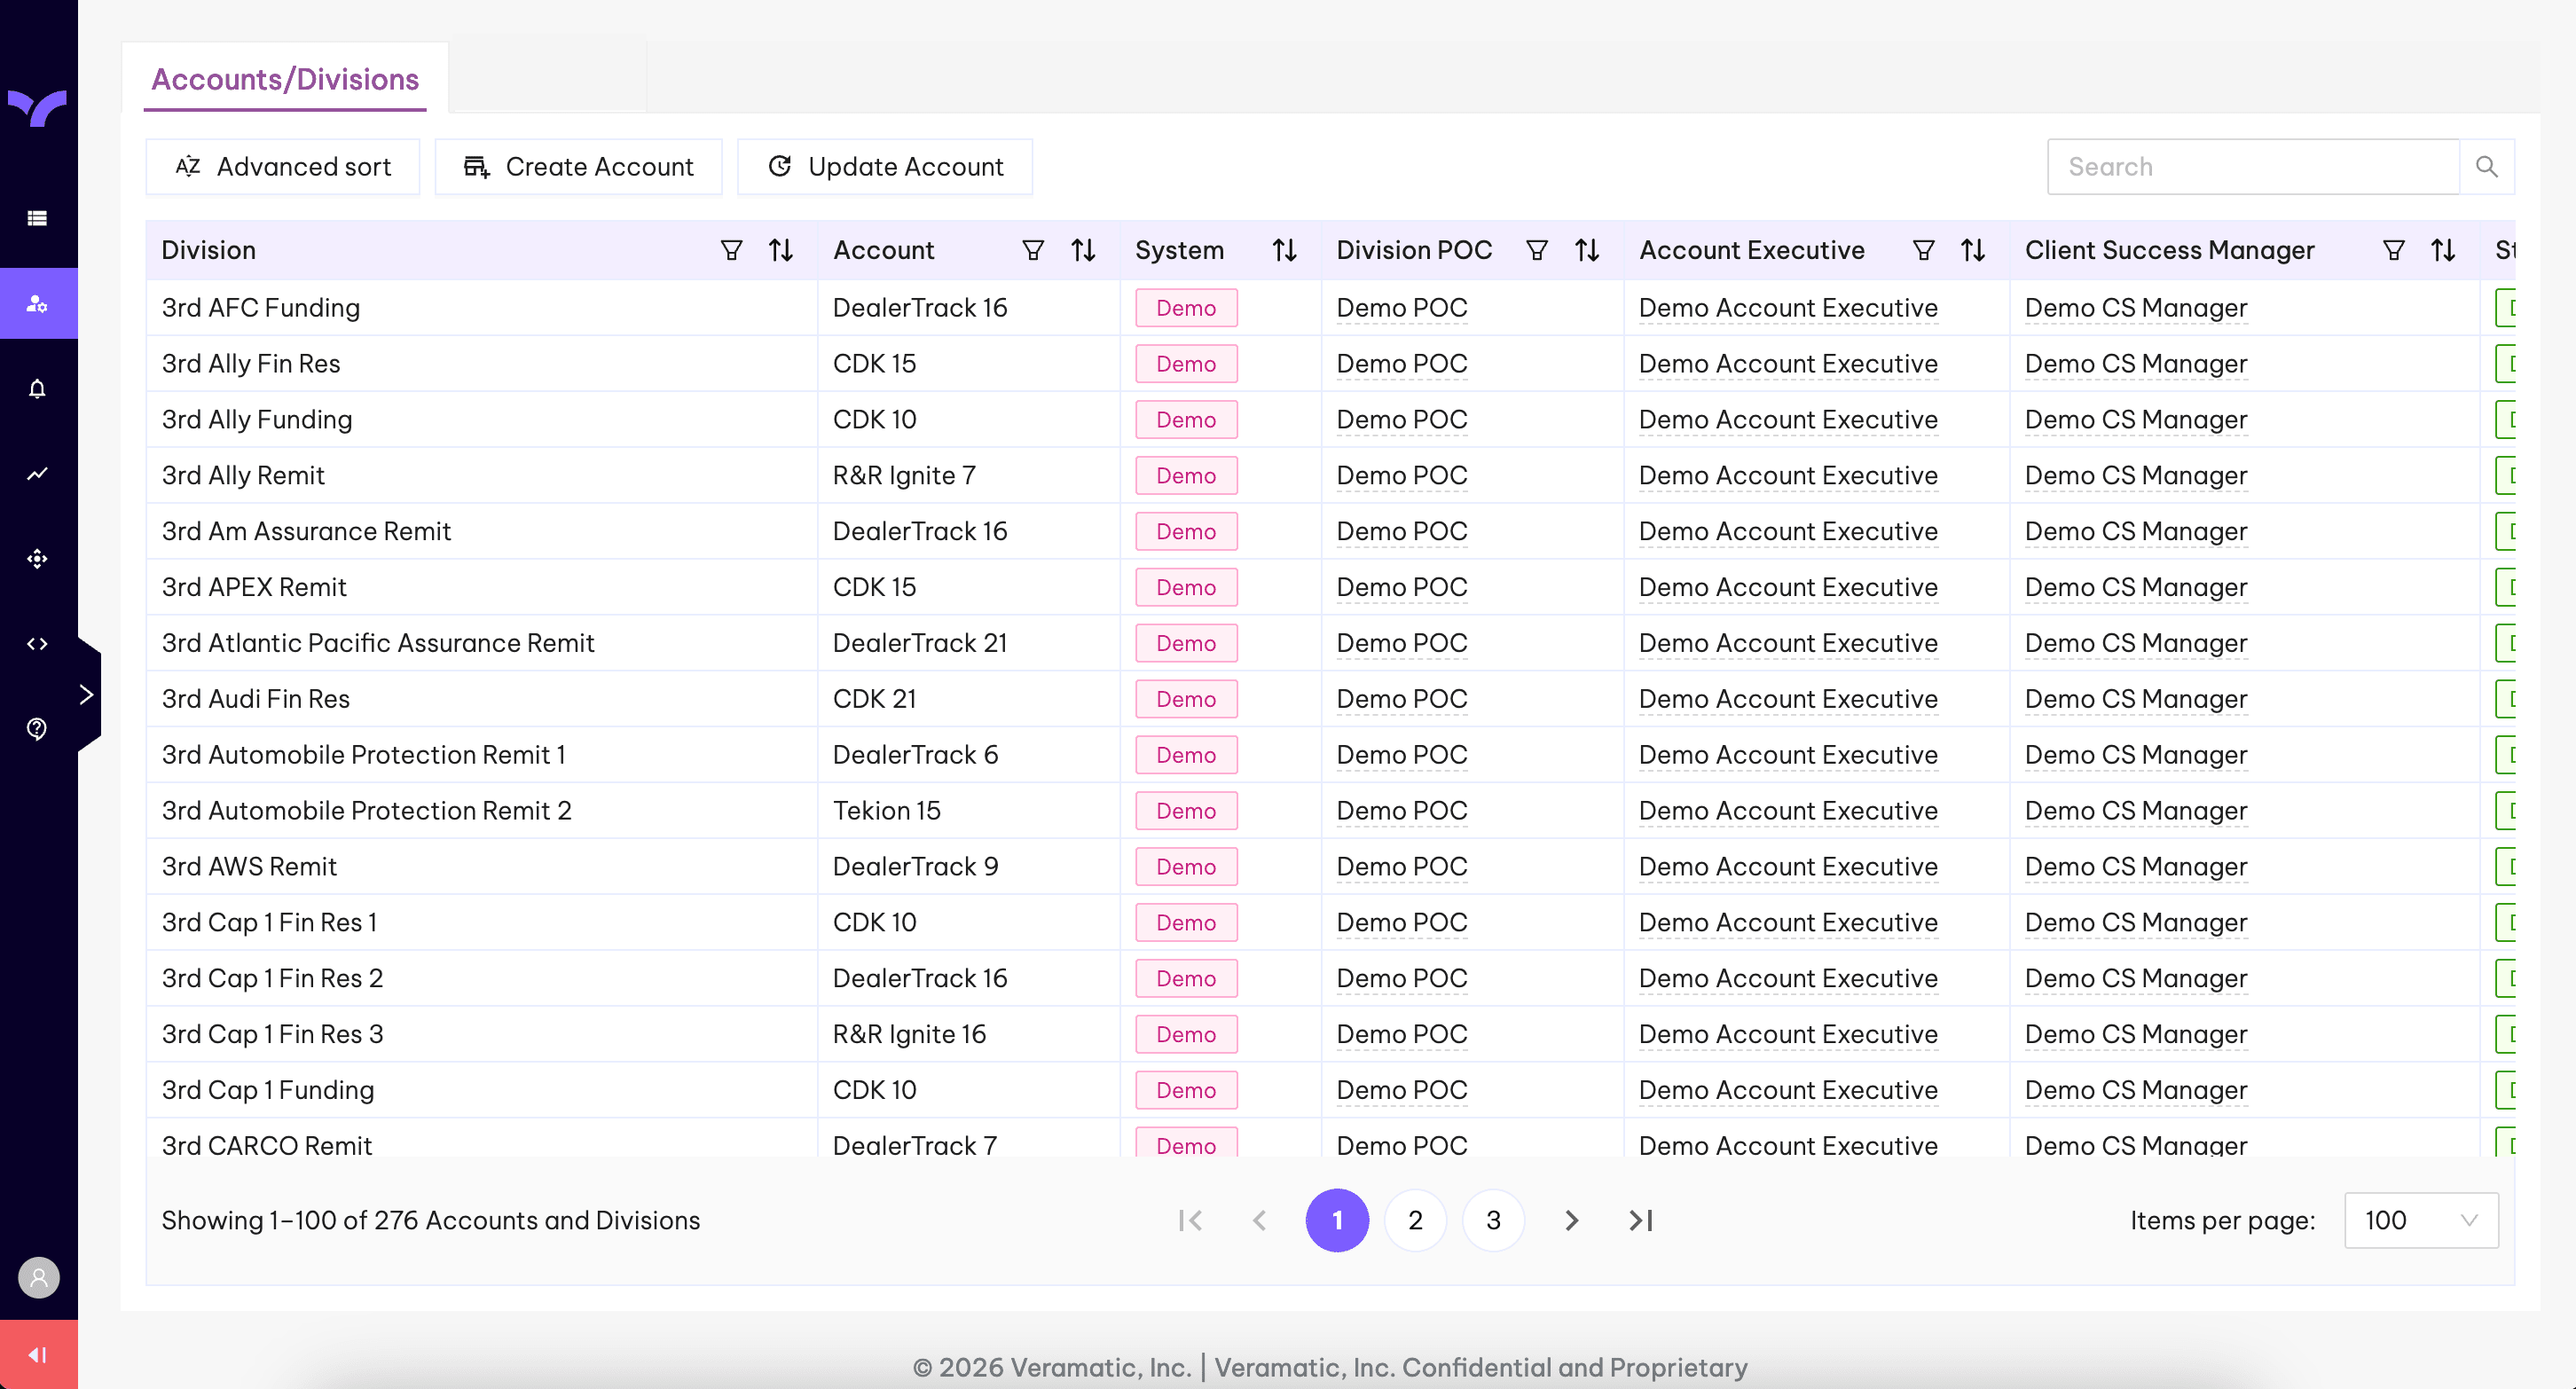Open Demo Account Executive for 3rd APEX Remit

click(x=1788, y=587)
